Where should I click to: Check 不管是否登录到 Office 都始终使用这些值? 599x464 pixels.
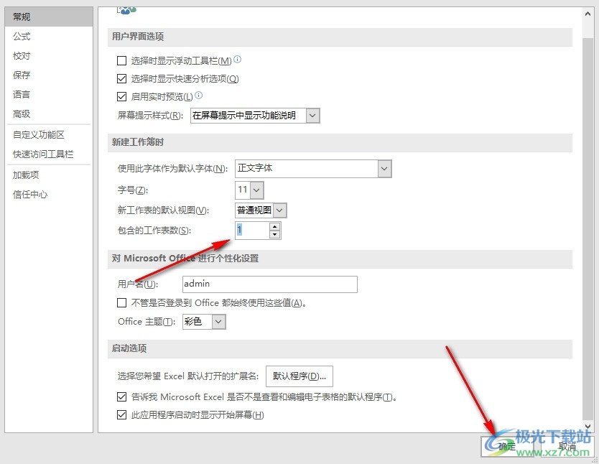[x=121, y=303]
